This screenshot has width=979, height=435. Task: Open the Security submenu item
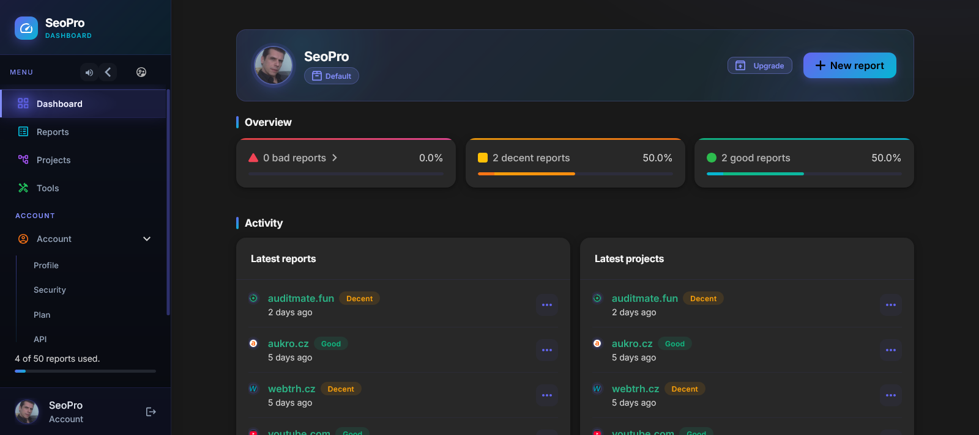tap(50, 290)
